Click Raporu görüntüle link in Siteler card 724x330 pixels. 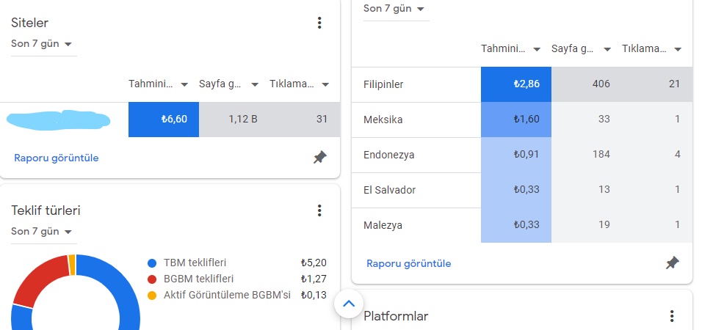click(56, 158)
